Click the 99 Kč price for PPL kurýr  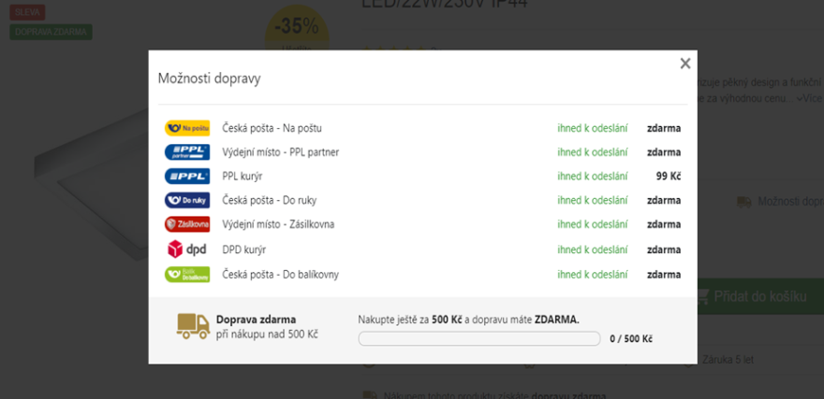[668, 177]
